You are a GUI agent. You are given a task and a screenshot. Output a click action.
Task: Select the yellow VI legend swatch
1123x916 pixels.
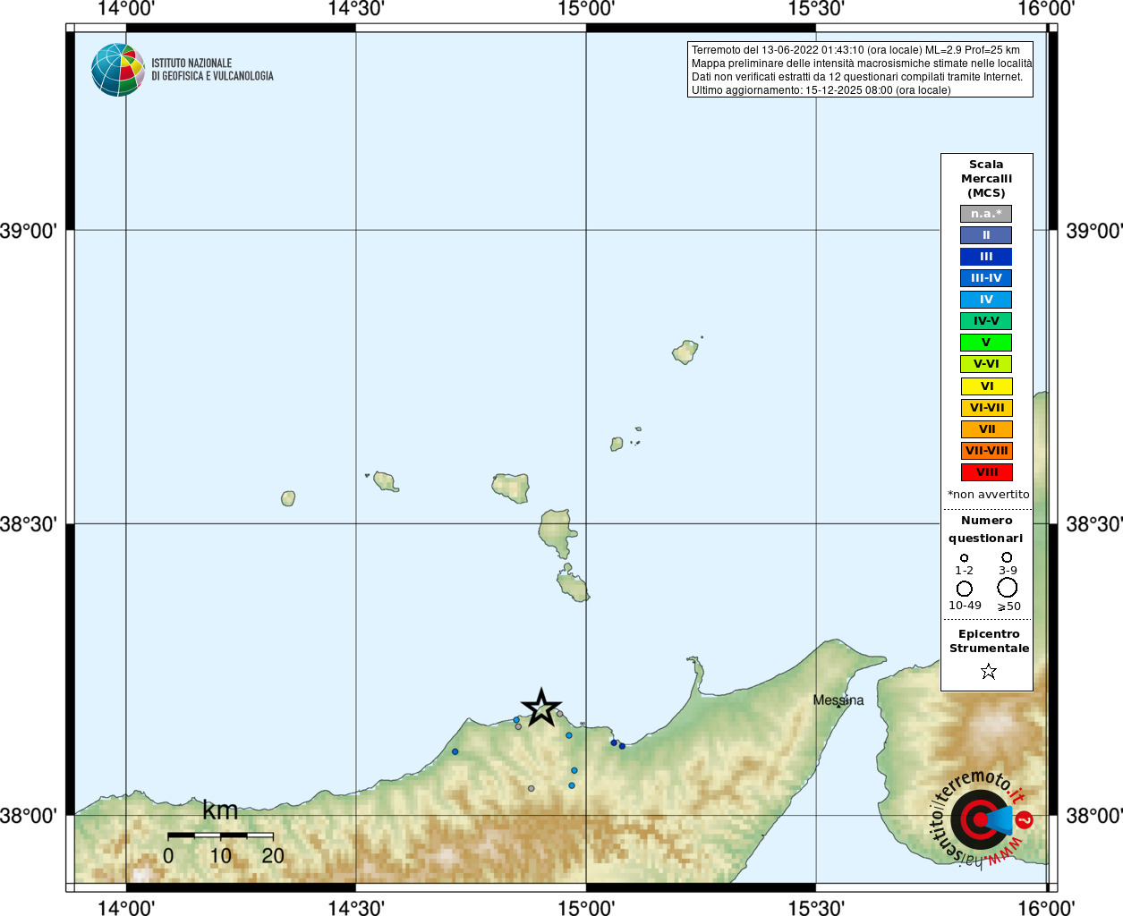(x=986, y=386)
